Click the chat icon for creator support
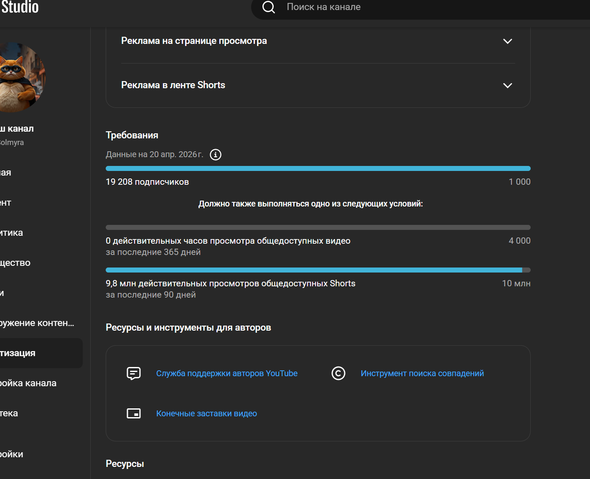Image resolution: width=590 pixels, height=479 pixels. [134, 373]
